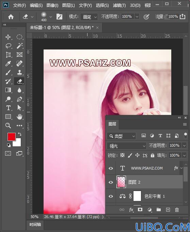Expand the text layer fx effects
This screenshot has height=232, width=190.
(181, 168)
